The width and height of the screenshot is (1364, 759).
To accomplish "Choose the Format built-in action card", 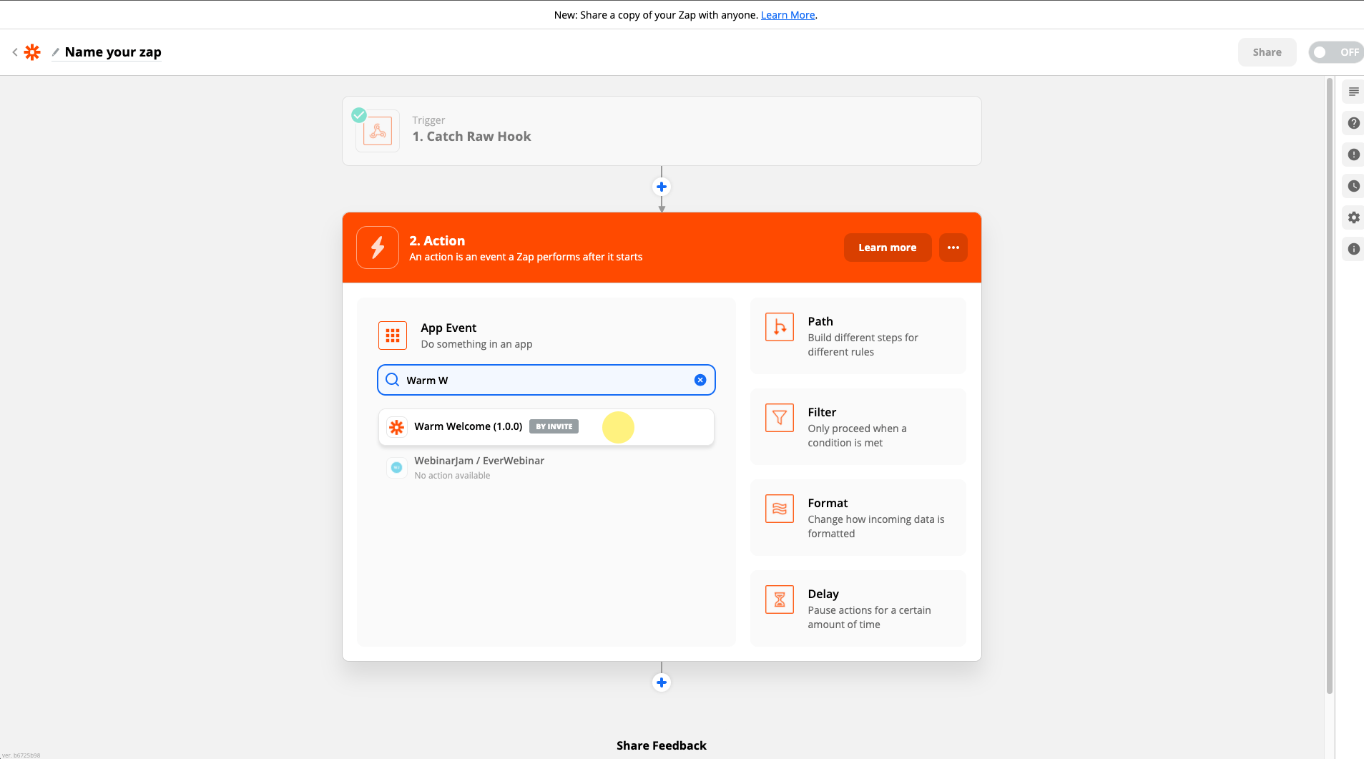I will (x=858, y=517).
